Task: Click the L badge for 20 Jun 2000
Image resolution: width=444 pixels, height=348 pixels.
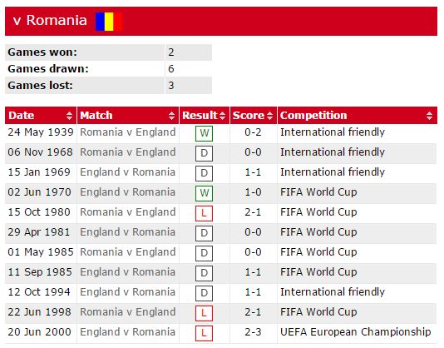Action: tap(204, 333)
